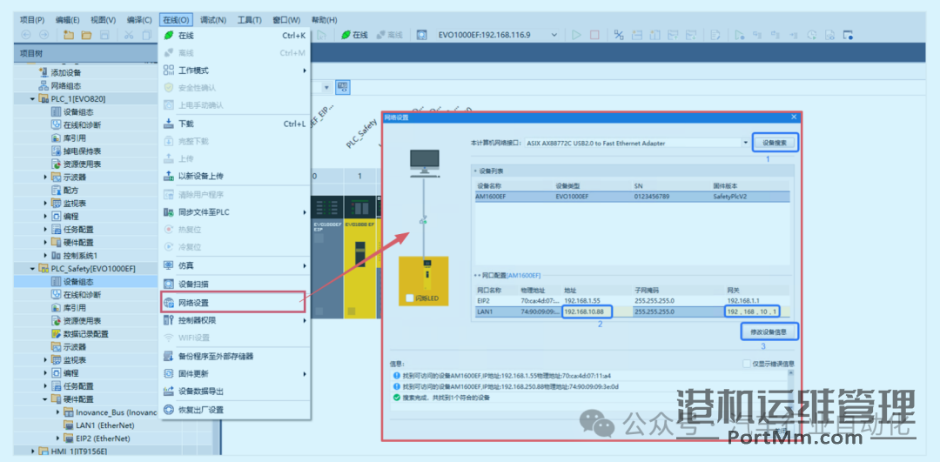This screenshot has width=940, height=462.
Task: Click the 下载 menu entry icon
Action: tap(169, 124)
